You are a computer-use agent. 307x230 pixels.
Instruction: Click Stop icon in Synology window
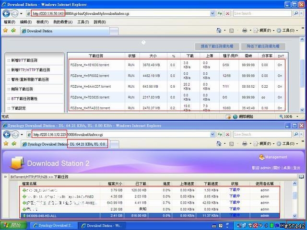227,134
